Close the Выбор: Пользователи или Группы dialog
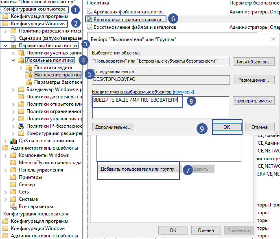Image resolution: width=280 pixels, height=239 pixels. [273, 39]
